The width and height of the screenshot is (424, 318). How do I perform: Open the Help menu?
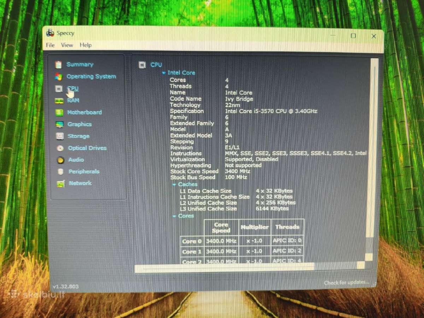tap(86, 45)
